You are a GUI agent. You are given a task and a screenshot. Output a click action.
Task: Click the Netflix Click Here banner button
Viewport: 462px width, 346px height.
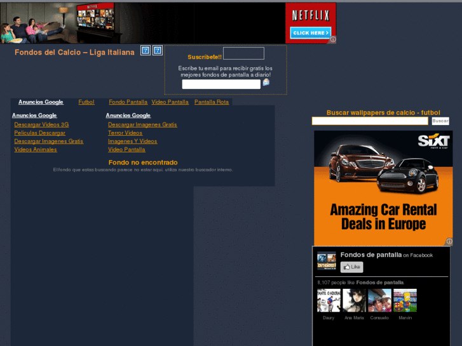(x=310, y=32)
